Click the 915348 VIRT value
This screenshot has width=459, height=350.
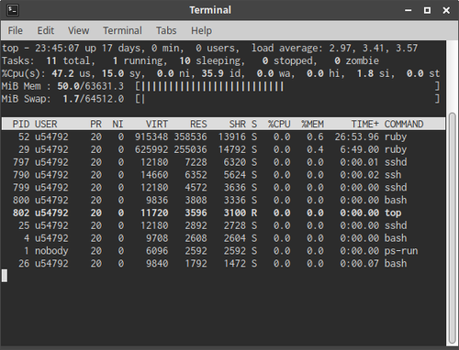(x=151, y=137)
